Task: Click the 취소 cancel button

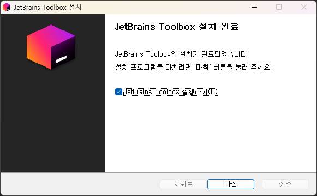Action: click(285, 184)
